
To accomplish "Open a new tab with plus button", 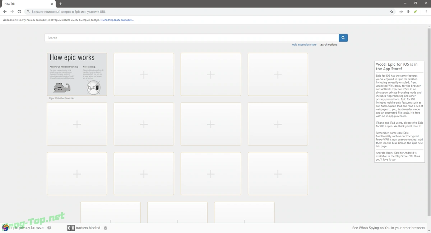I will tap(61, 4).
